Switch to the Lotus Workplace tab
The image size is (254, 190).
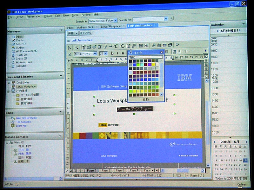(x=111, y=27)
